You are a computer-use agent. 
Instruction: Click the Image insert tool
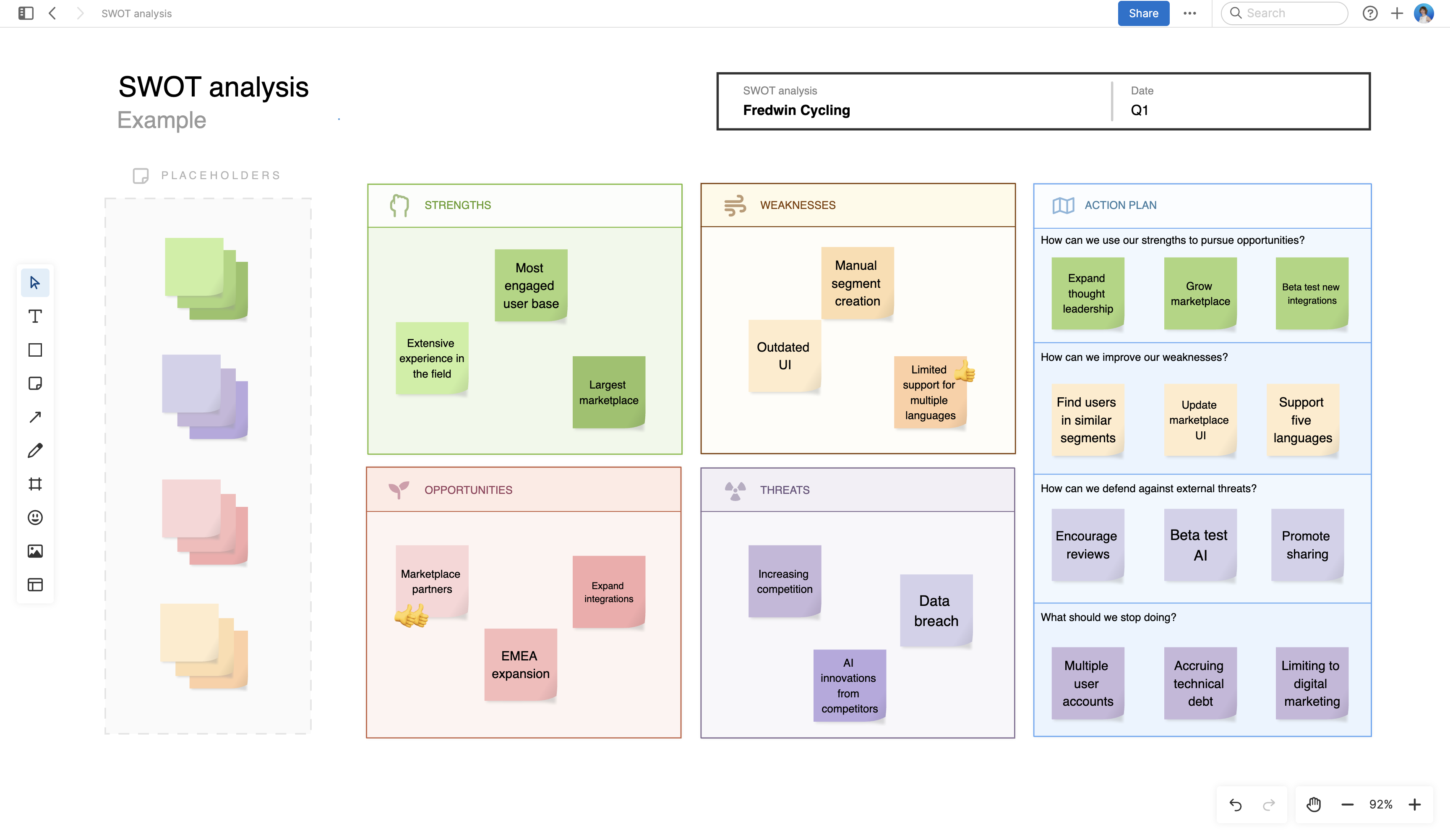35,550
